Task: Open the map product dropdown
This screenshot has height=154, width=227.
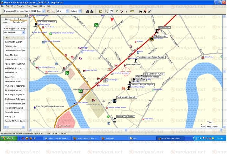Action: pyautogui.click(x=44, y=11)
